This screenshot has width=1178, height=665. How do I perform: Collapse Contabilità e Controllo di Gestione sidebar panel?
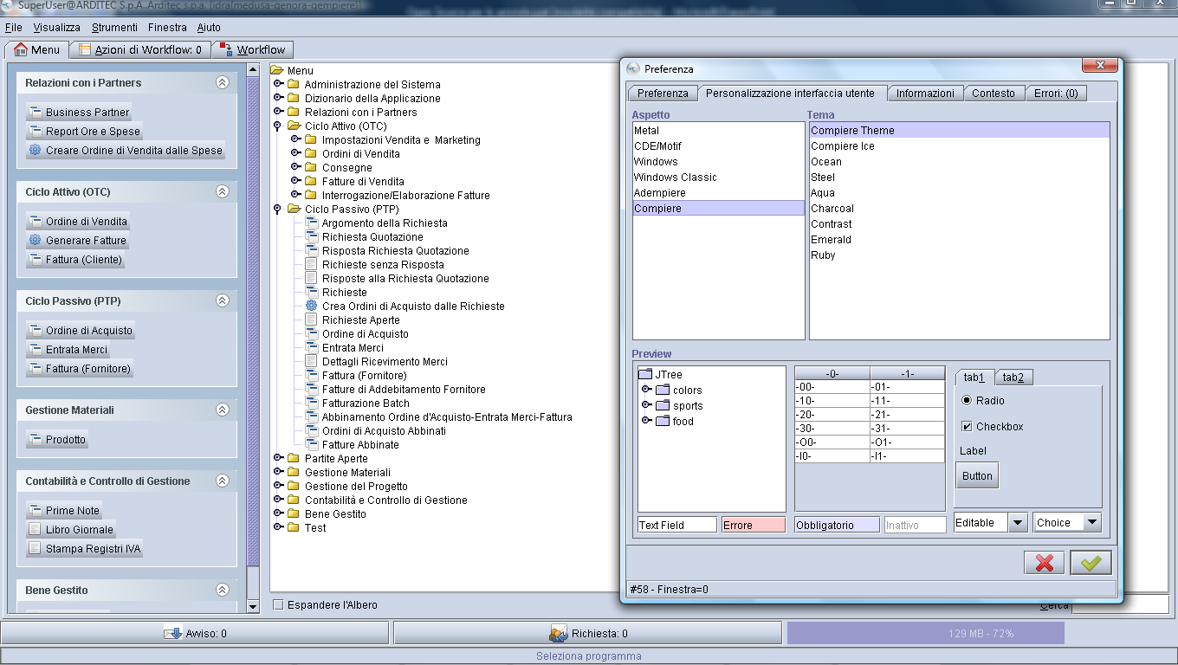click(x=222, y=481)
